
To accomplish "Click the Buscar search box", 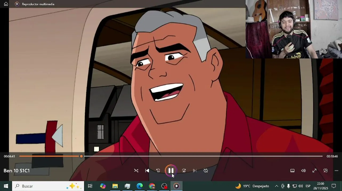I will pos(48,186).
